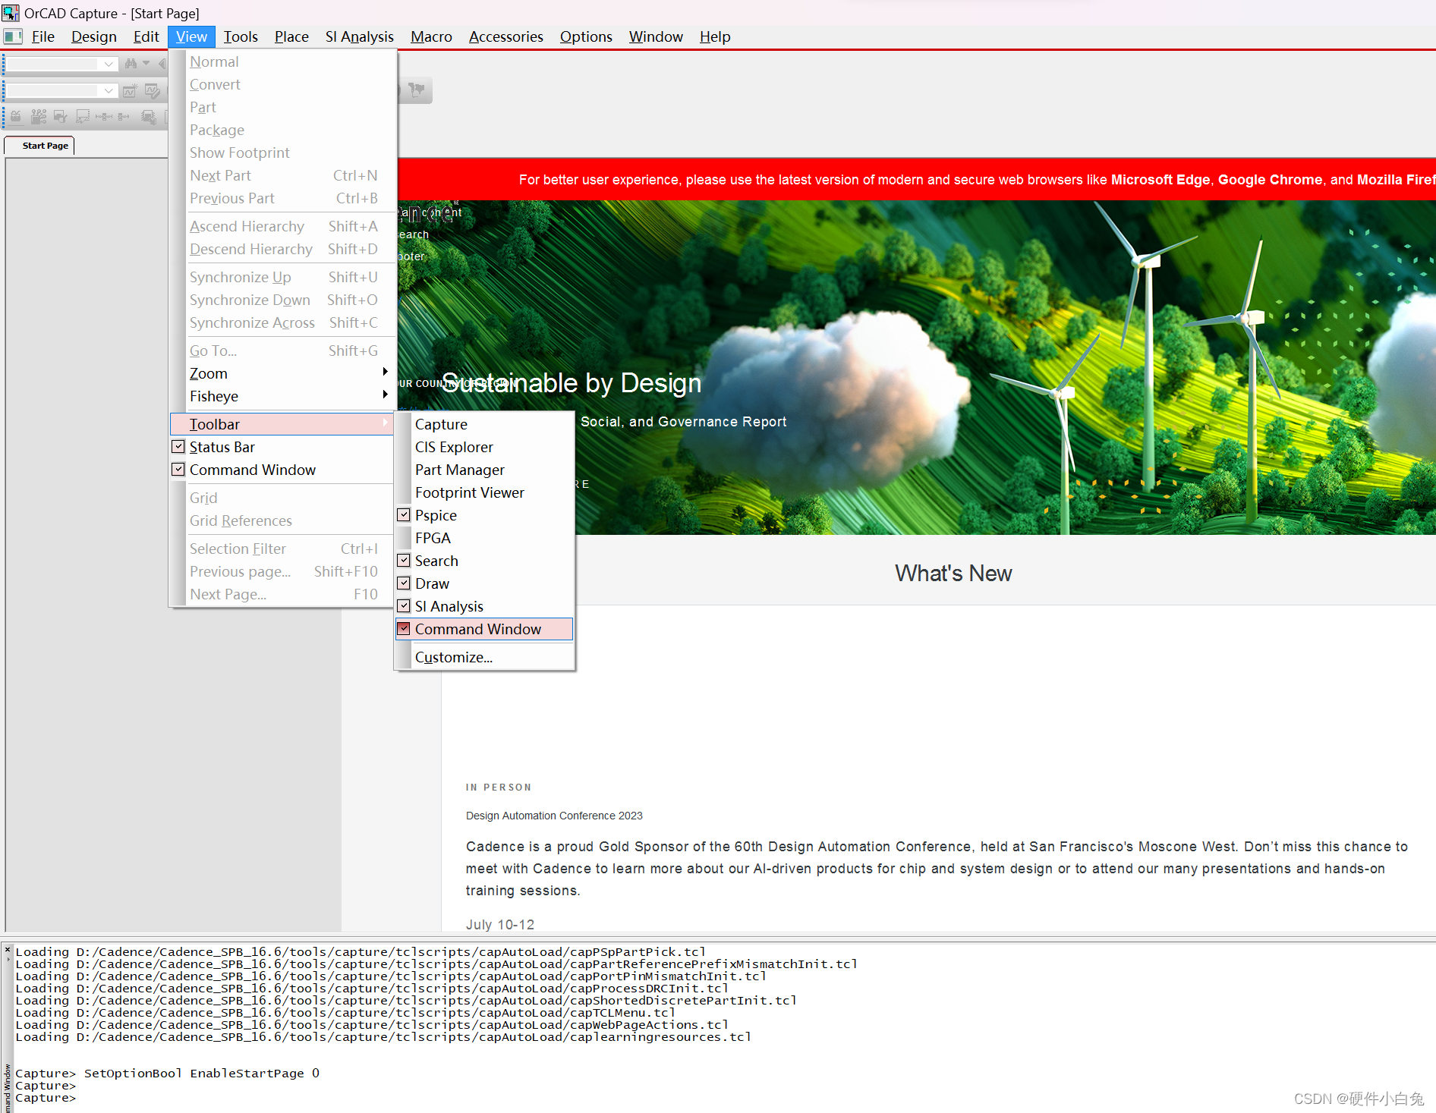Open the Tools menu
Screen dimensions: 1436x1113
click(x=241, y=36)
